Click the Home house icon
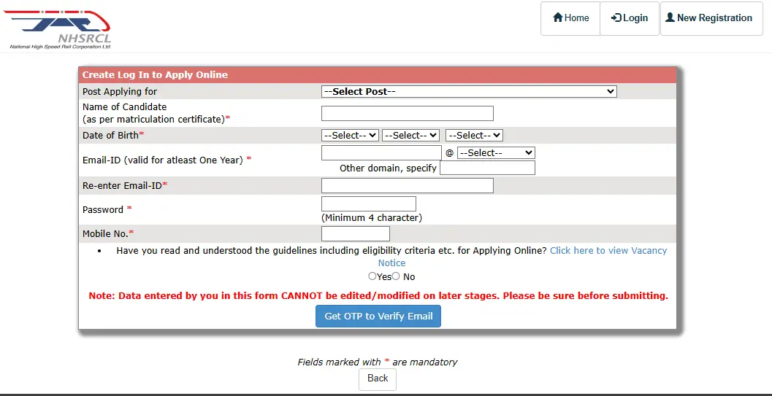Screen dimensions: 772x396 (x=558, y=18)
